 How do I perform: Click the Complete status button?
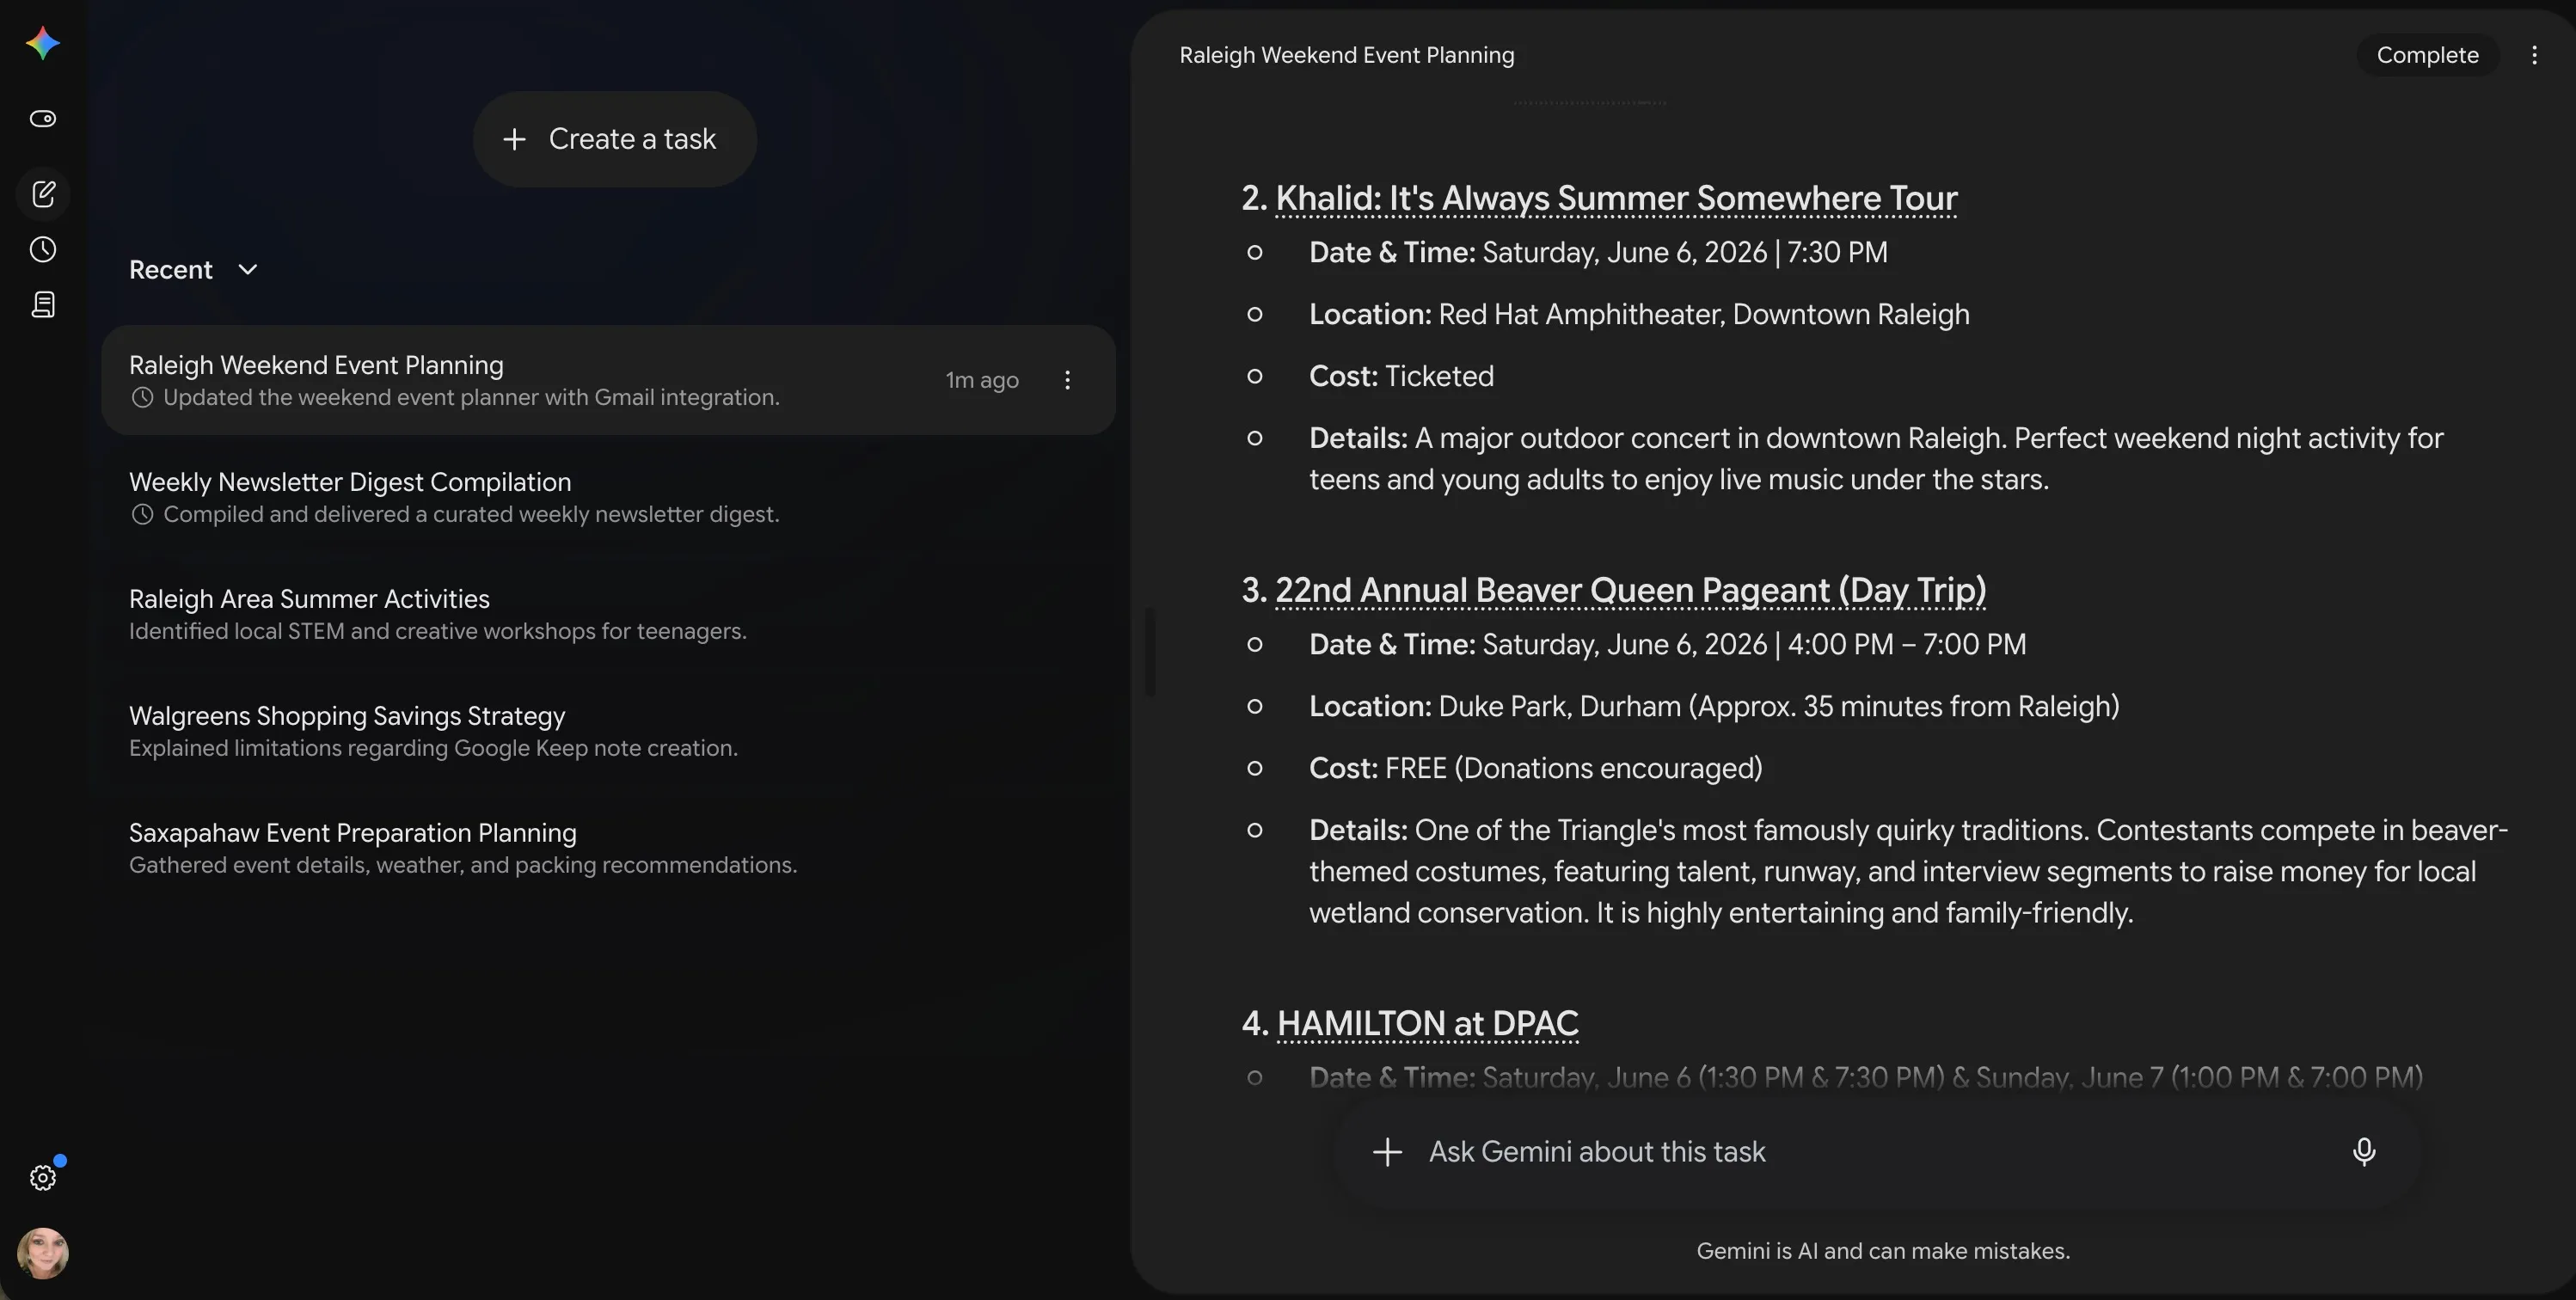[2427, 55]
